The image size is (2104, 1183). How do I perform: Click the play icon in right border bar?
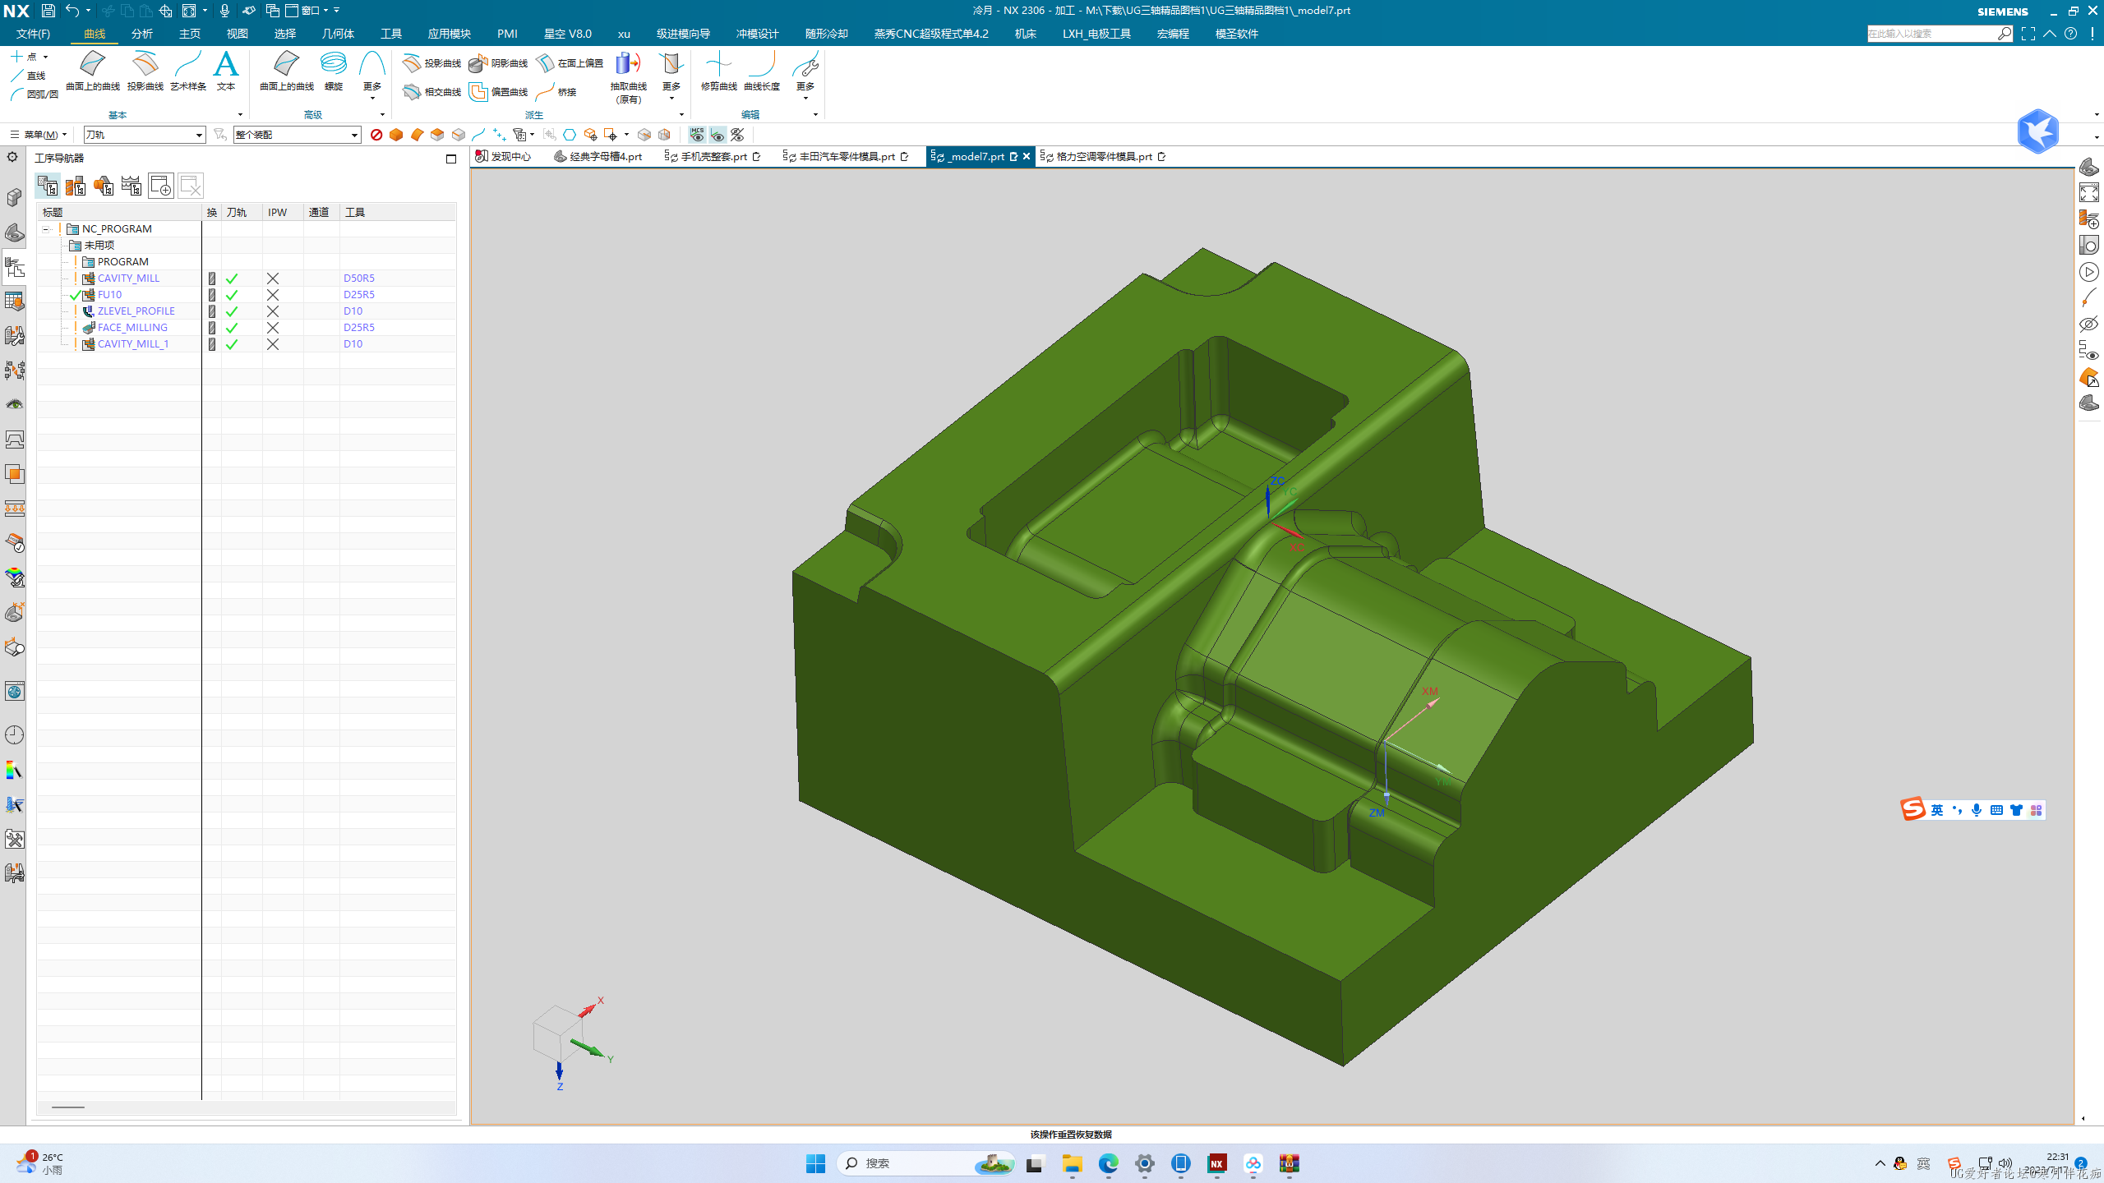[x=2088, y=272]
